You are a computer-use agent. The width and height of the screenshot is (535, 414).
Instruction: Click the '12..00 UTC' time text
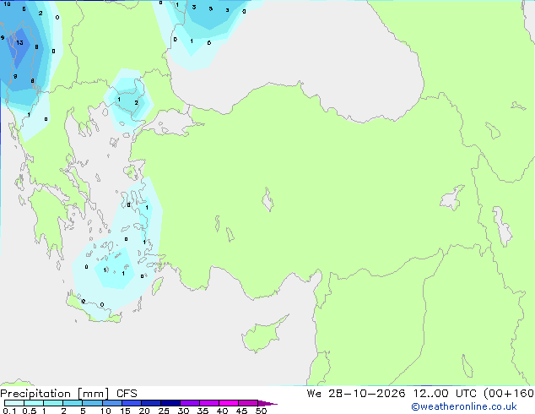(445, 394)
